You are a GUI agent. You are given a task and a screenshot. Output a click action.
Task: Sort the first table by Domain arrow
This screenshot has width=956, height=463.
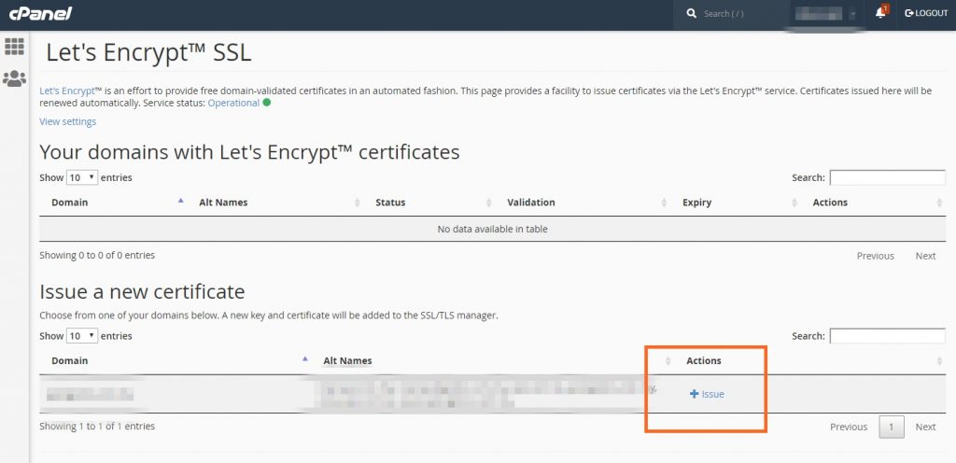coord(180,201)
